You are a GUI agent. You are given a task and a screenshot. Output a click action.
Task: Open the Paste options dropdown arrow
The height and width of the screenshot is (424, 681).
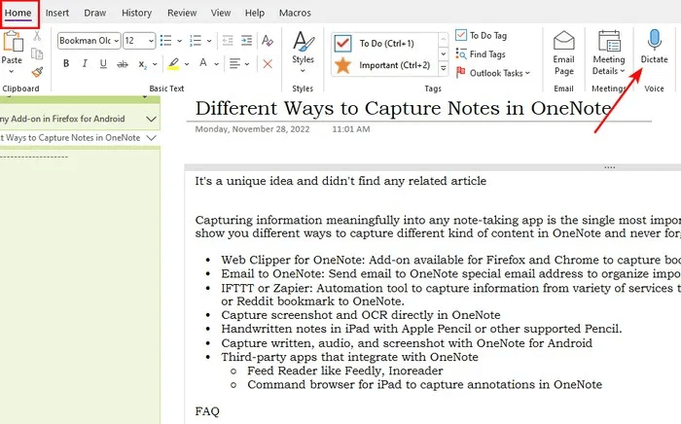[12, 71]
